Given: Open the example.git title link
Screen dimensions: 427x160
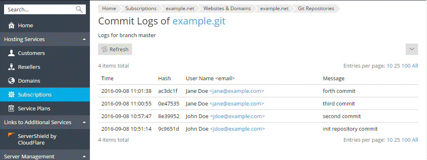Looking at the screenshot, I should click(199, 21).
